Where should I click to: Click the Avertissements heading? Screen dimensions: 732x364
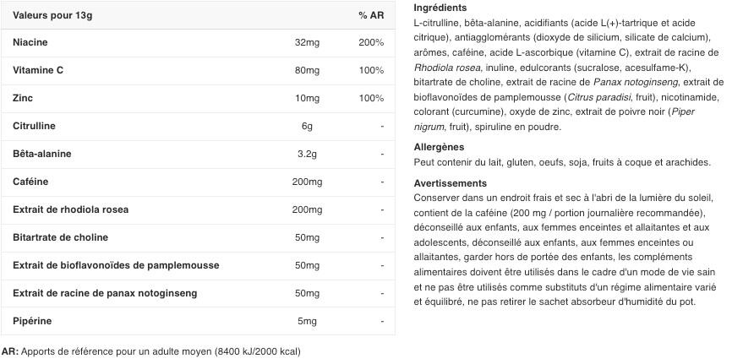point(451,183)
